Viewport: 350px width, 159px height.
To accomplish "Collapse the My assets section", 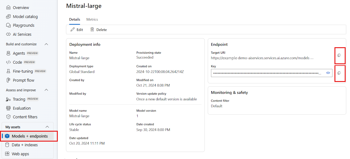I will 47,127.
